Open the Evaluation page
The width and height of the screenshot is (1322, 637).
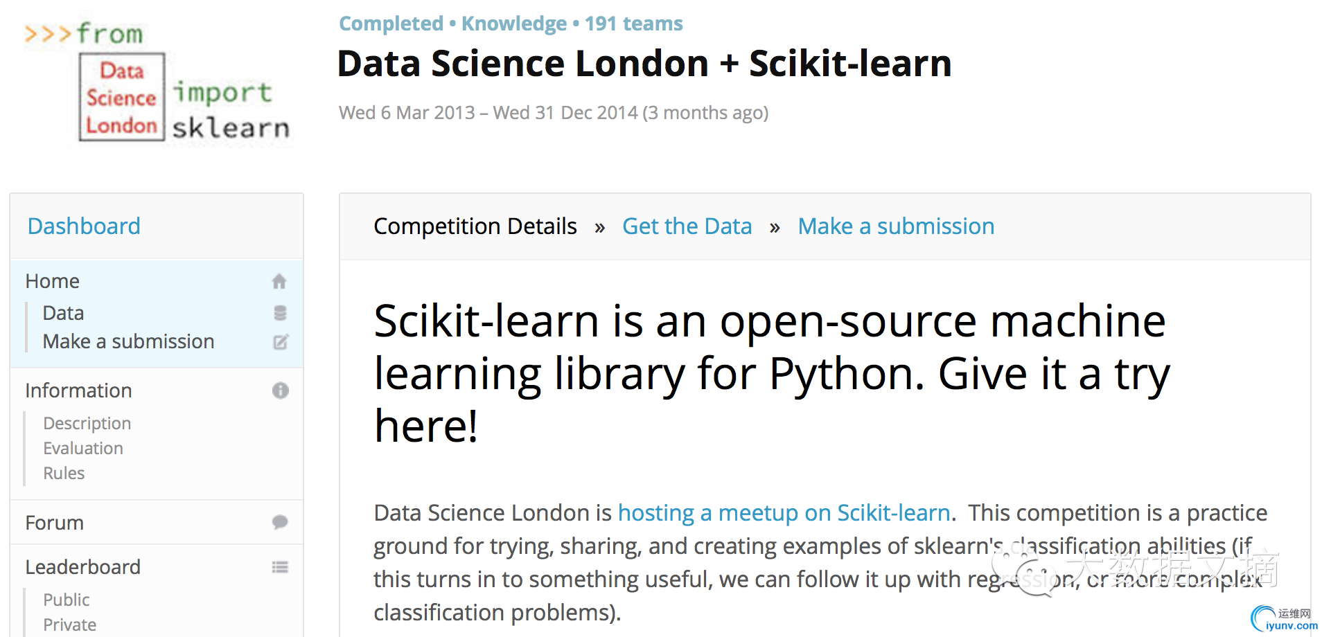[x=83, y=448]
